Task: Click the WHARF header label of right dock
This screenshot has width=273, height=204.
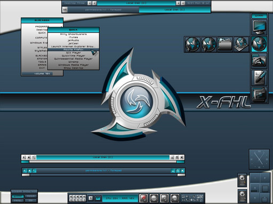Action: pyautogui.click(x=259, y=16)
